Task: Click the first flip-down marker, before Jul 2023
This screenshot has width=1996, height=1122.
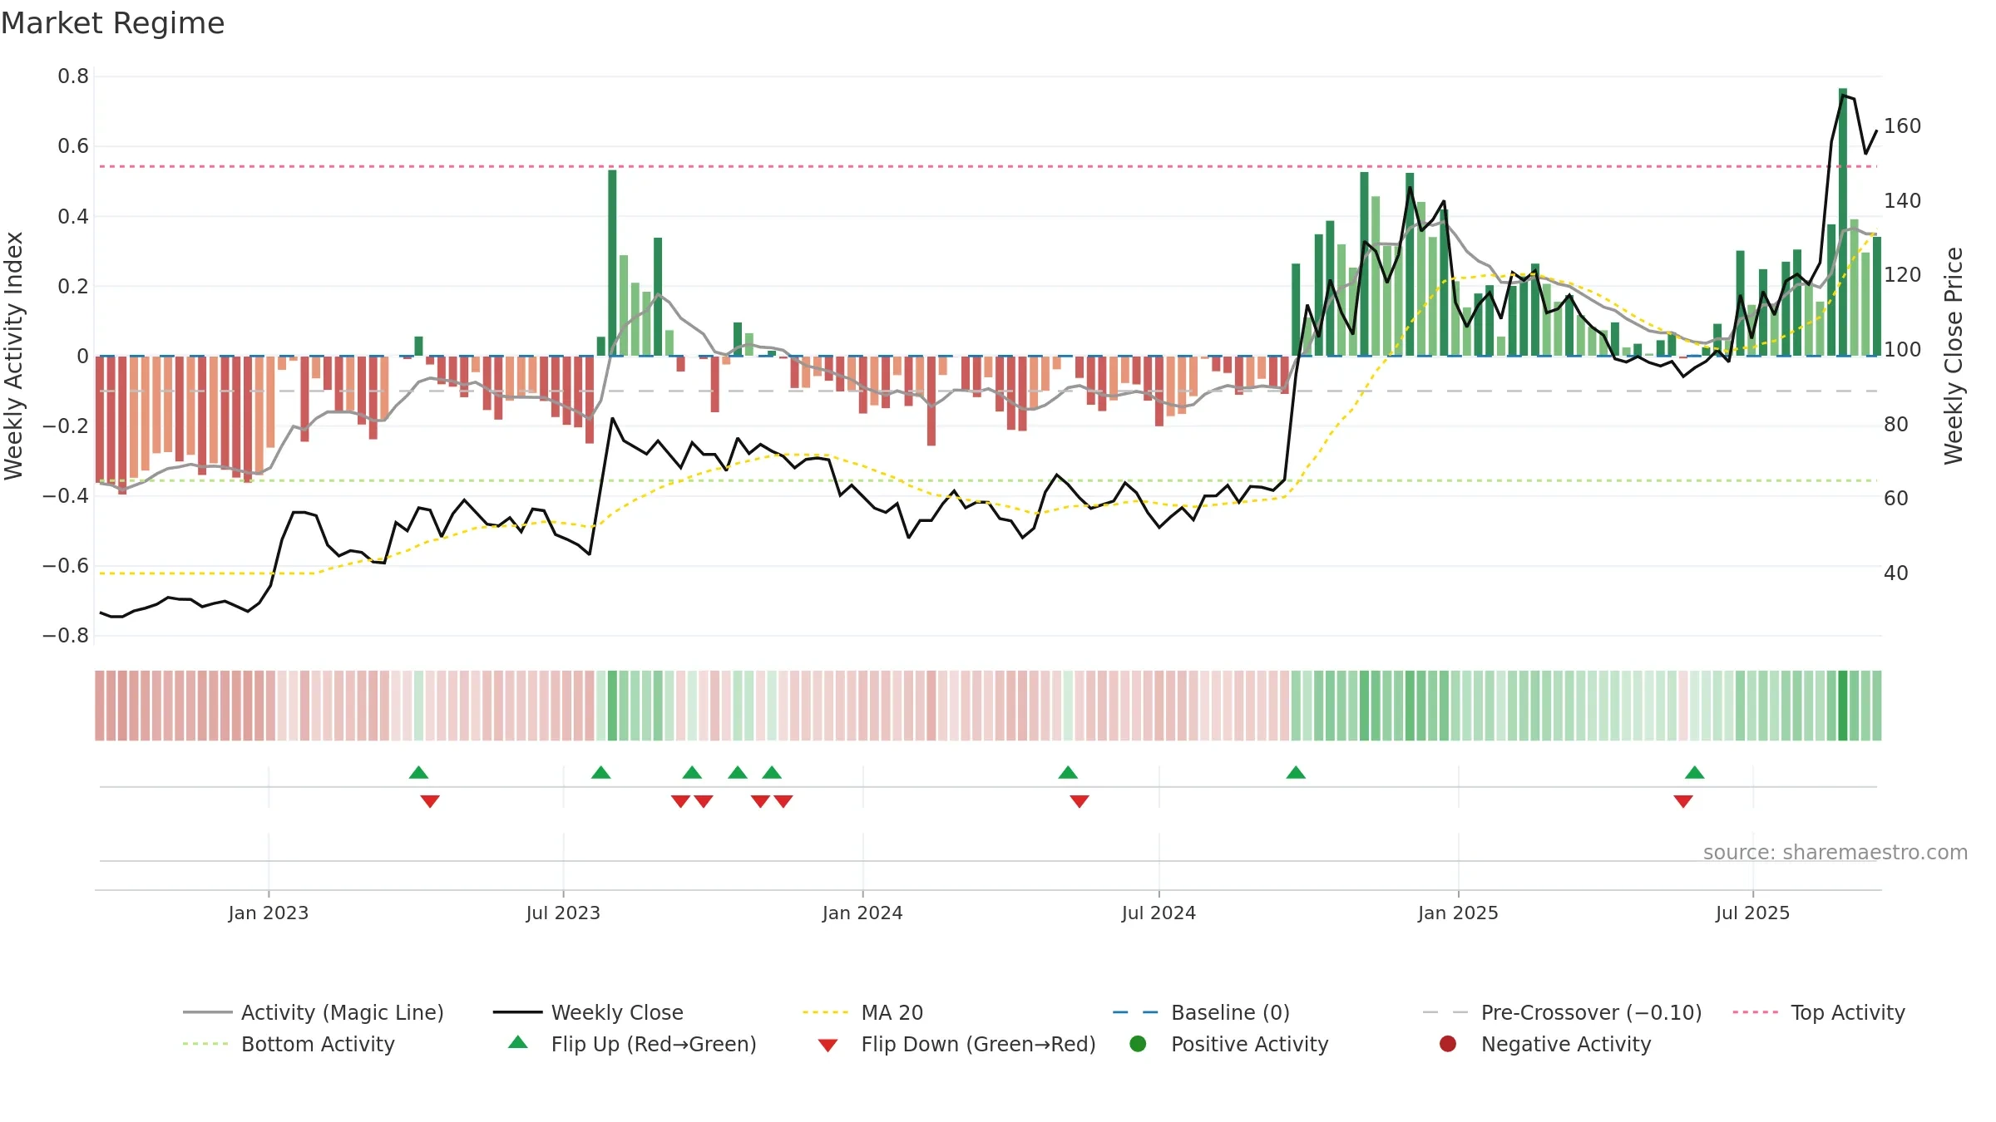Action: pyautogui.click(x=430, y=801)
